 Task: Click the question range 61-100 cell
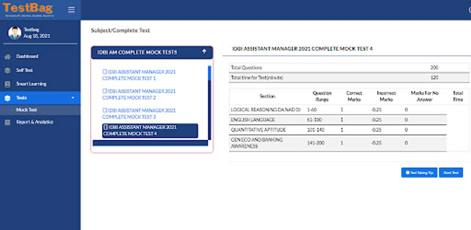click(314, 120)
